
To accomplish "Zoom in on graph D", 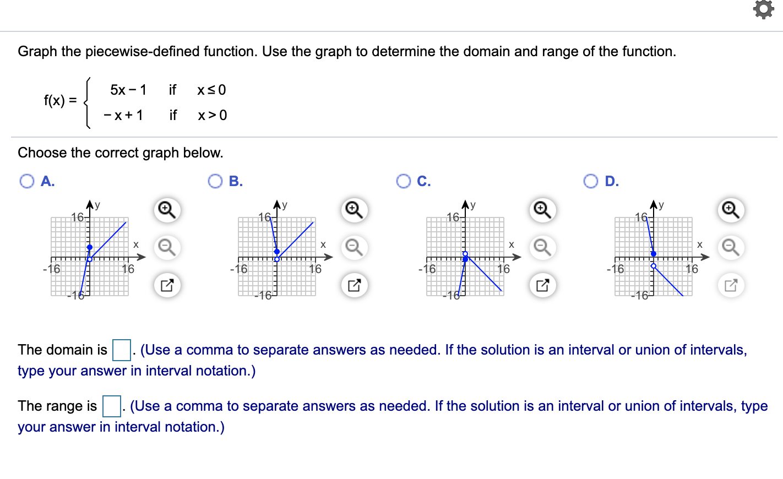I will 731,210.
